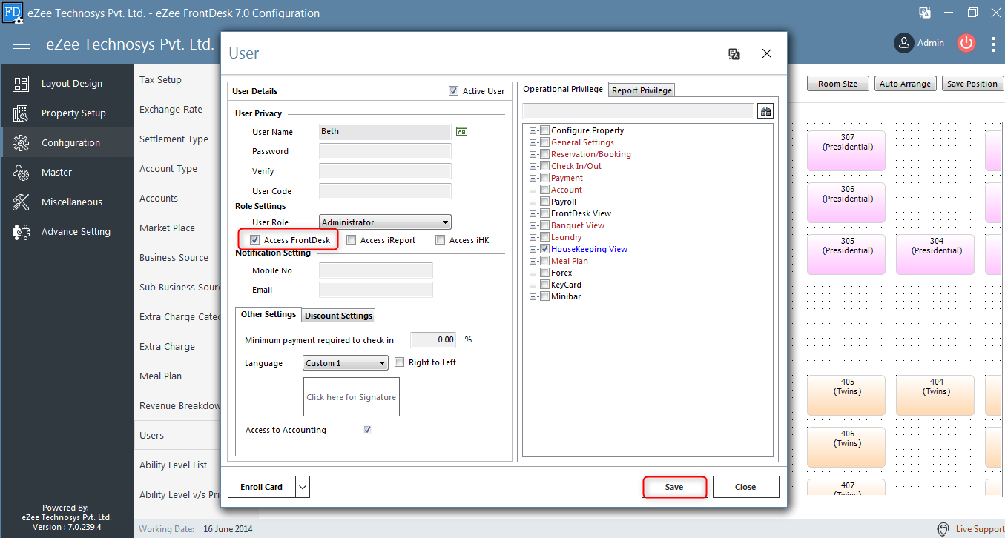Screen dimensions: 1005x538
Task: Select the Other Settings tab
Action: (x=268, y=314)
